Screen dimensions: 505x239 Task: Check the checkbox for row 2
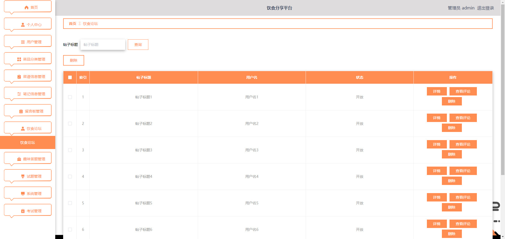[70, 124]
